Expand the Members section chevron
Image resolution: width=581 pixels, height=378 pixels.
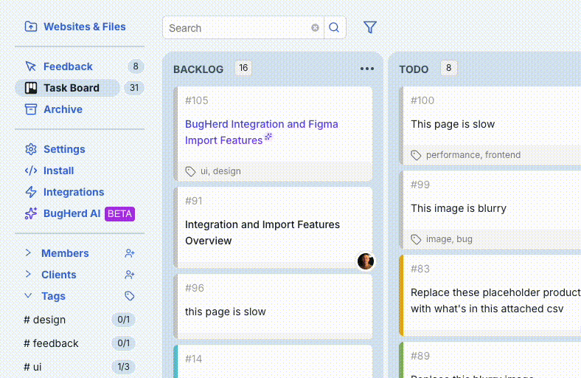click(28, 253)
